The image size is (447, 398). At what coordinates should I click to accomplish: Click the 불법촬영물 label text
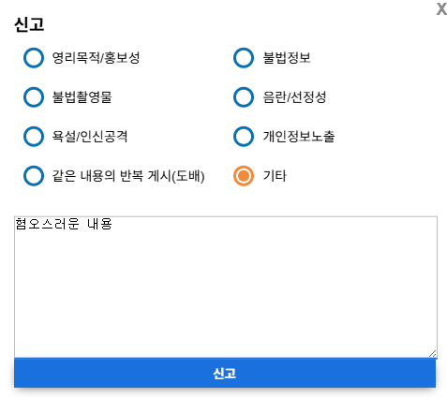82,97
